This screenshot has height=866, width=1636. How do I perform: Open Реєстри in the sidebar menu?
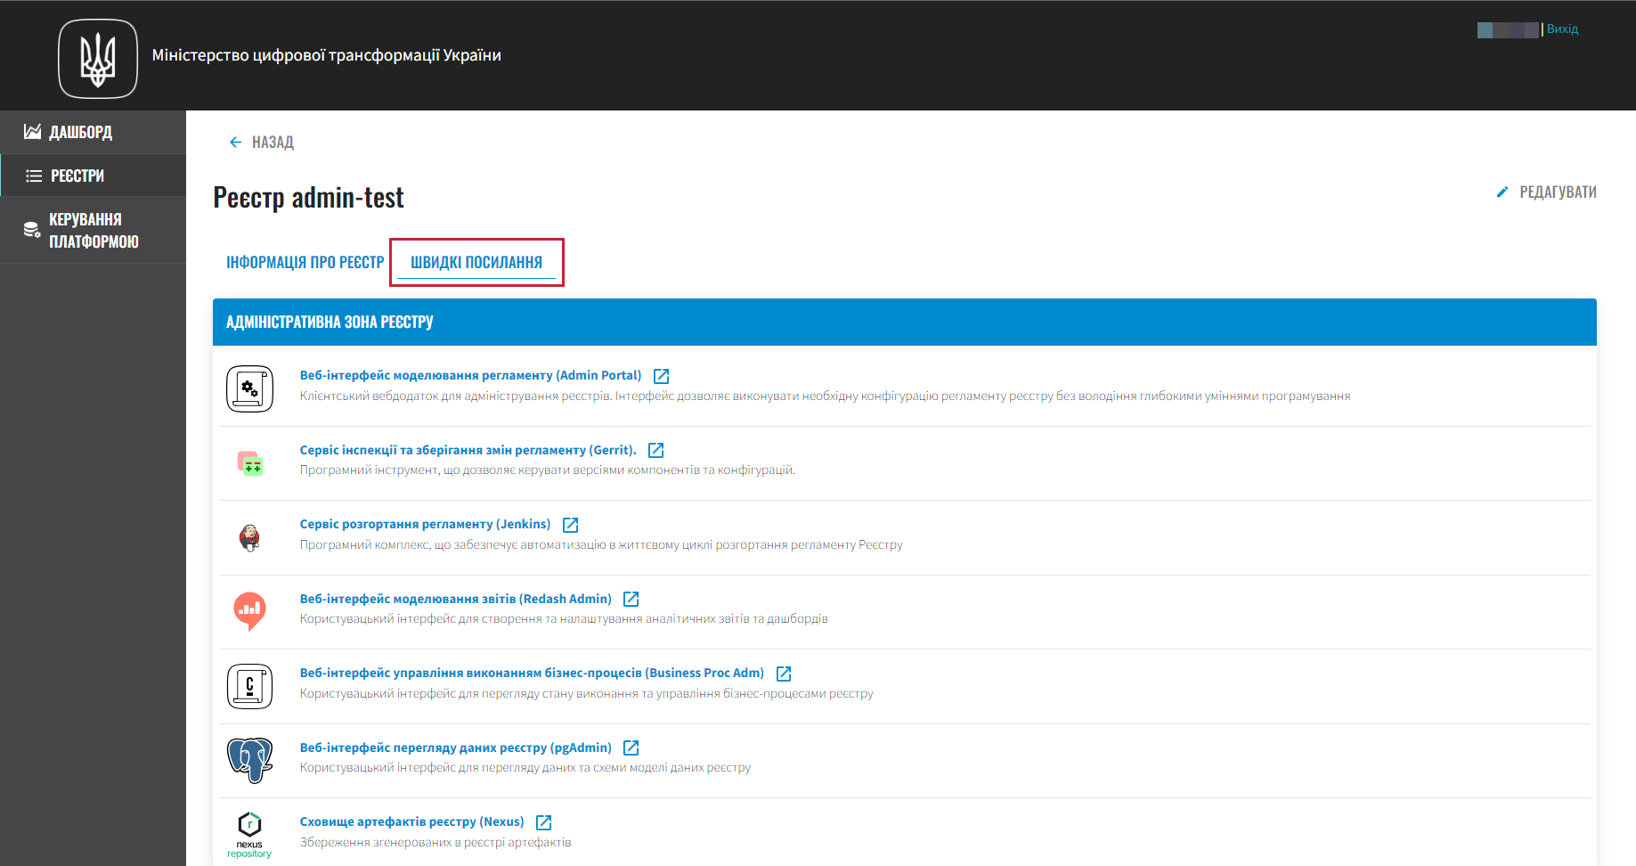pyautogui.click(x=93, y=176)
